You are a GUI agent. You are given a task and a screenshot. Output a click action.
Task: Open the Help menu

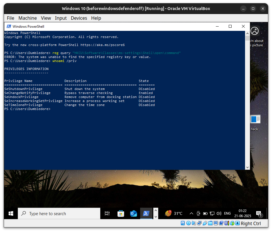click(96, 18)
